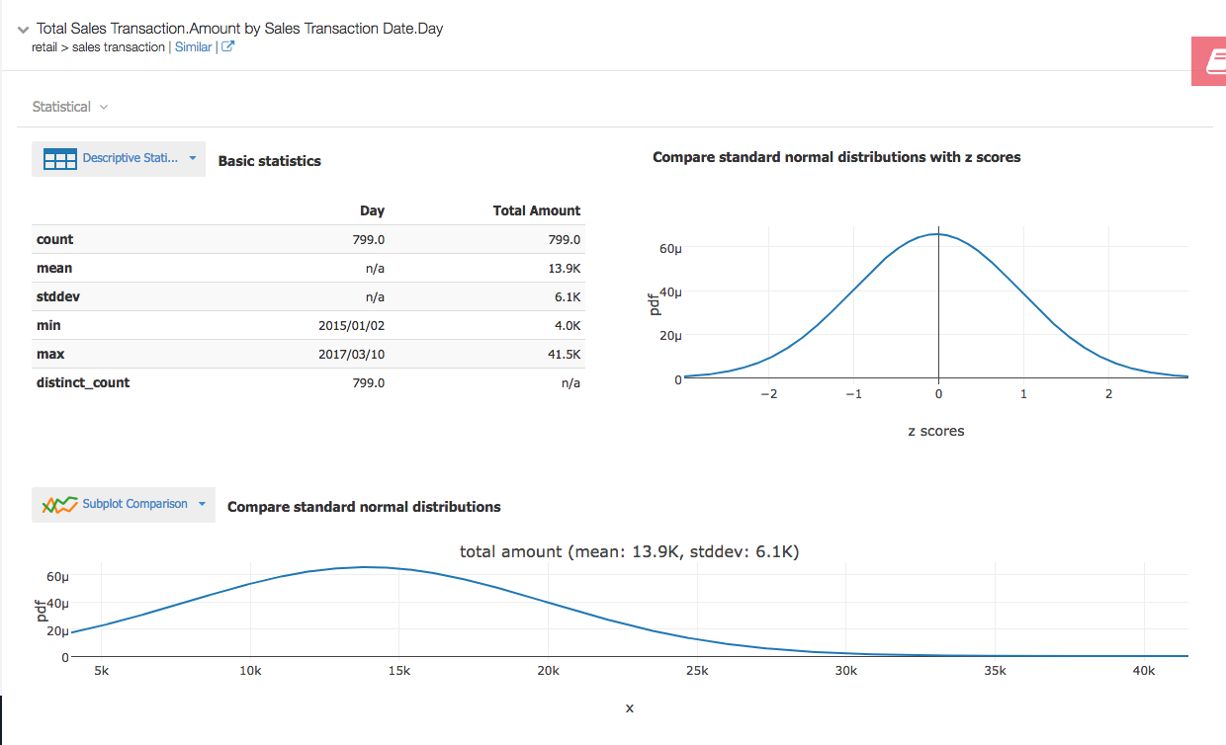Click the 41.5K max amount cell
The image size is (1226, 745).
coord(564,354)
